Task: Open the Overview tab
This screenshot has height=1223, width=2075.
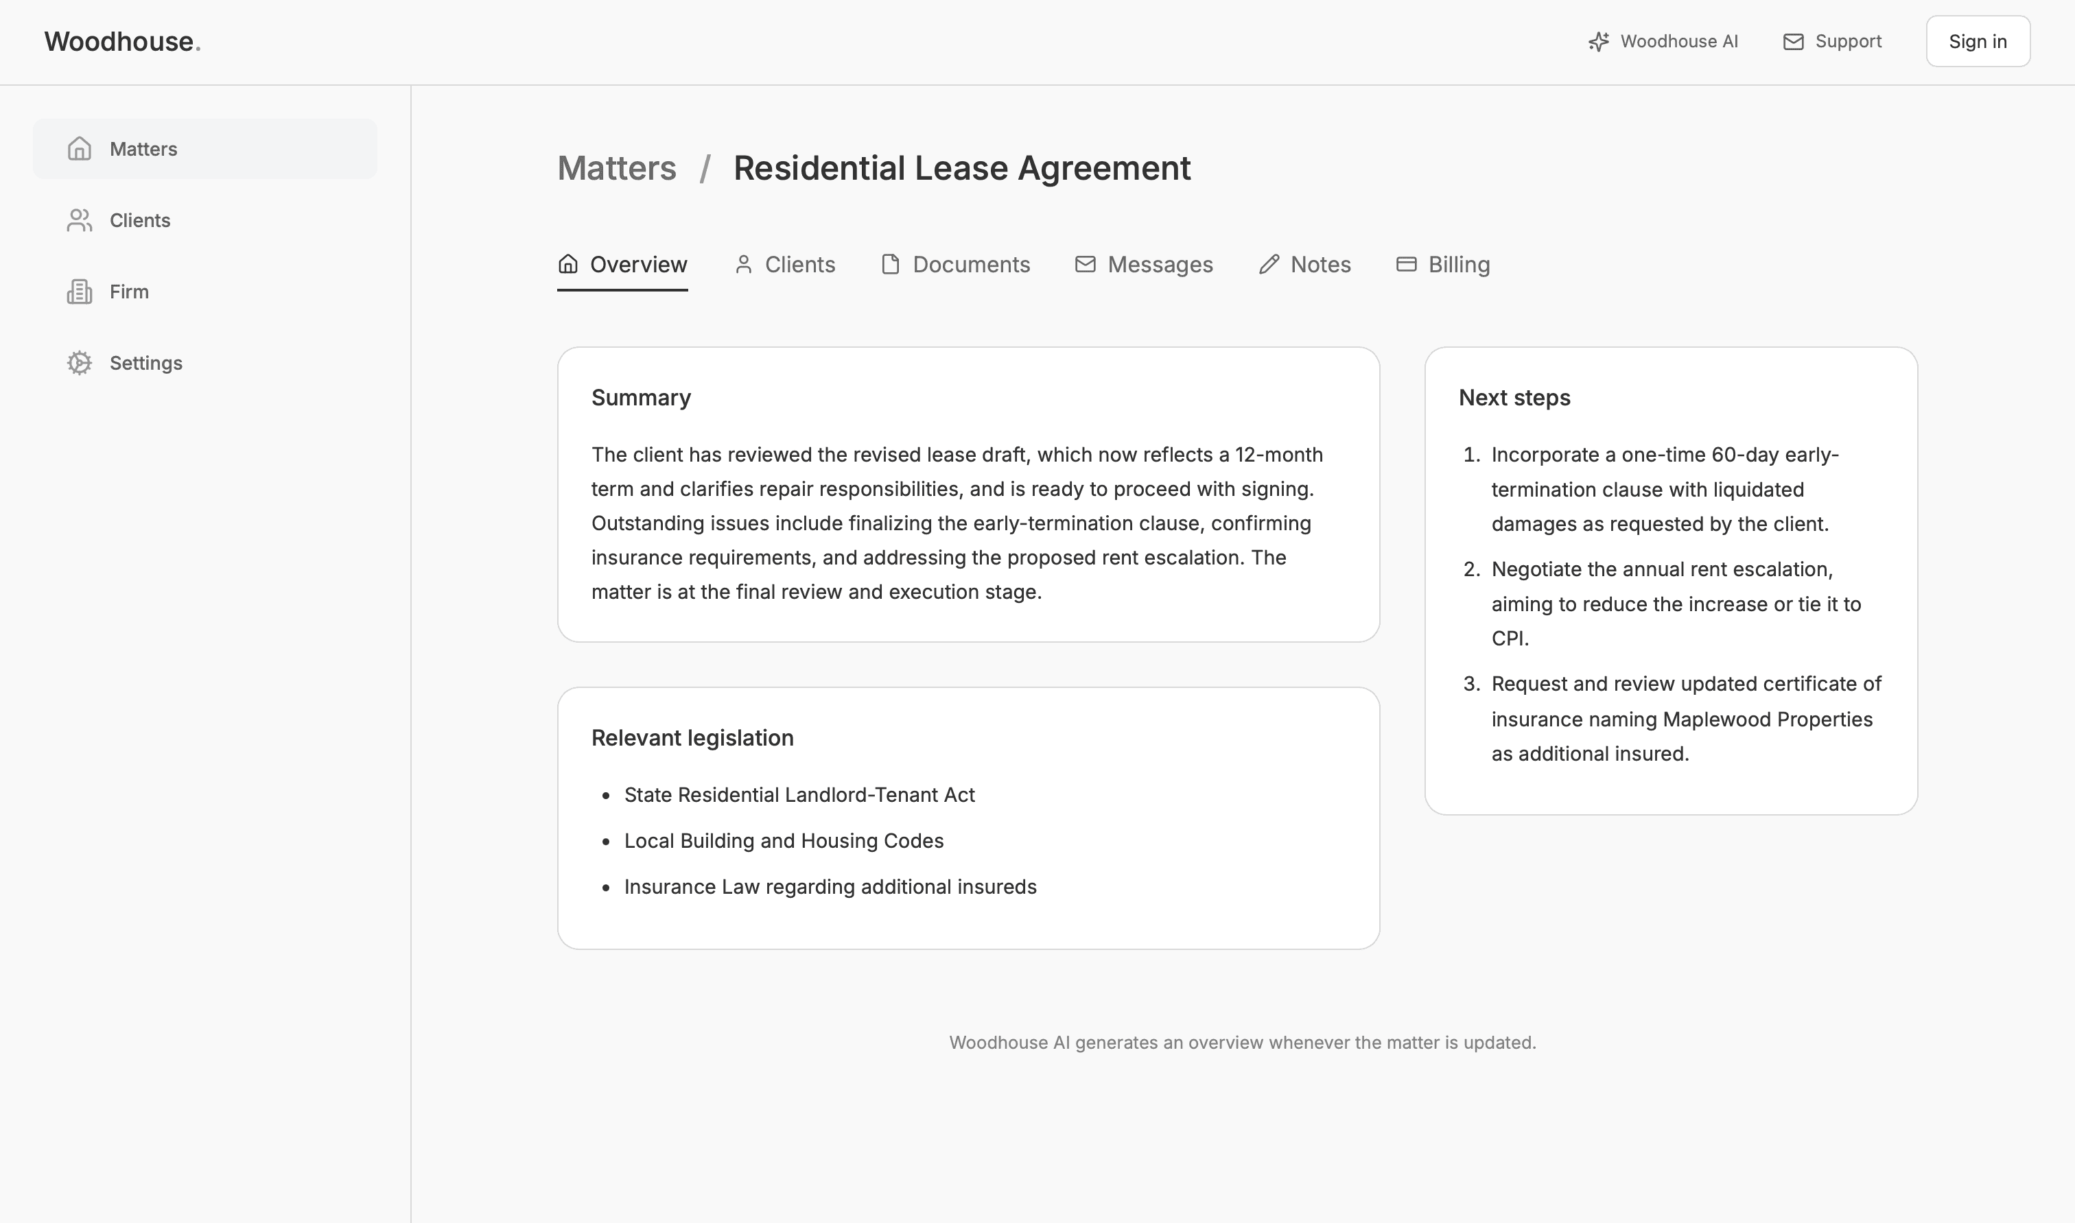Action: point(622,265)
